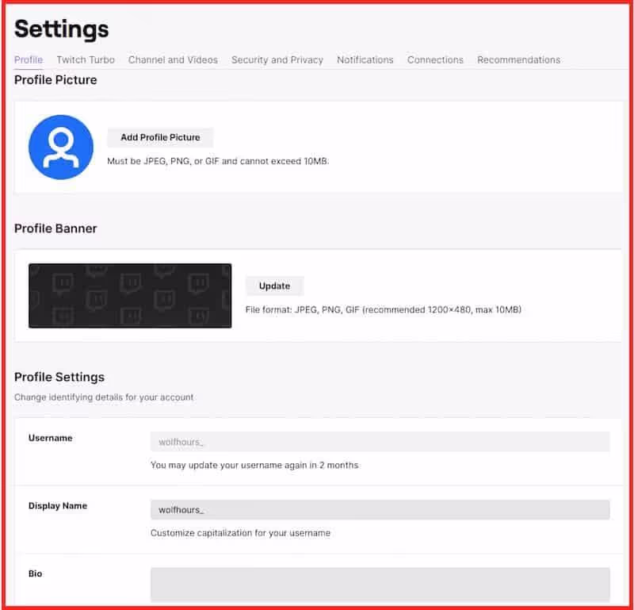Image resolution: width=634 pixels, height=610 pixels.
Task: Click the Bio label
Action: click(x=35, y=574)
